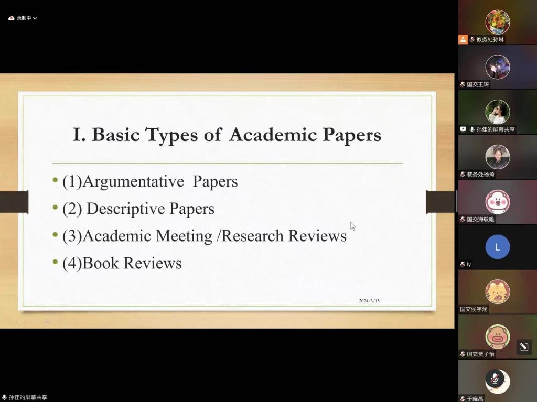Click the slide title Basic Types of Academic Papers
The height and width of the screenshot is (402, 537).
click(227, 135)
